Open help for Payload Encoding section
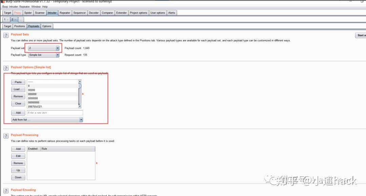366x196 pixels. click(x=6, y=191)
